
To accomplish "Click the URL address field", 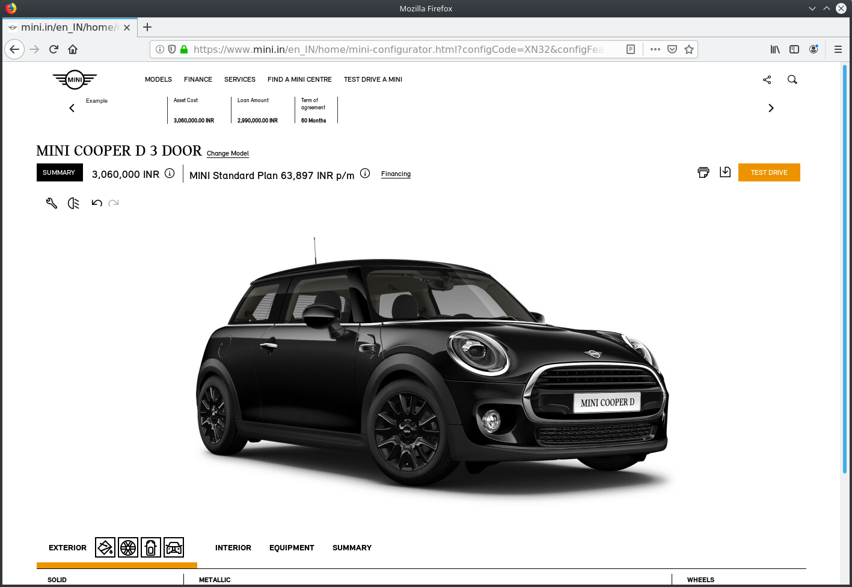I will pos(398,49).
